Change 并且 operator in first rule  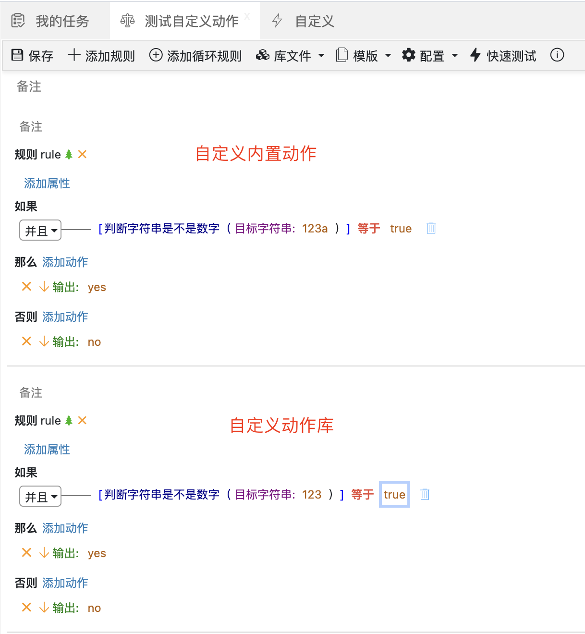[40, 231]
